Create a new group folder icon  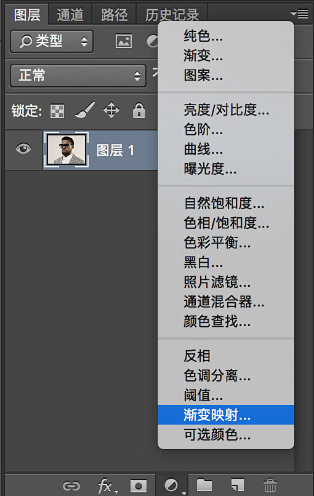204,484
